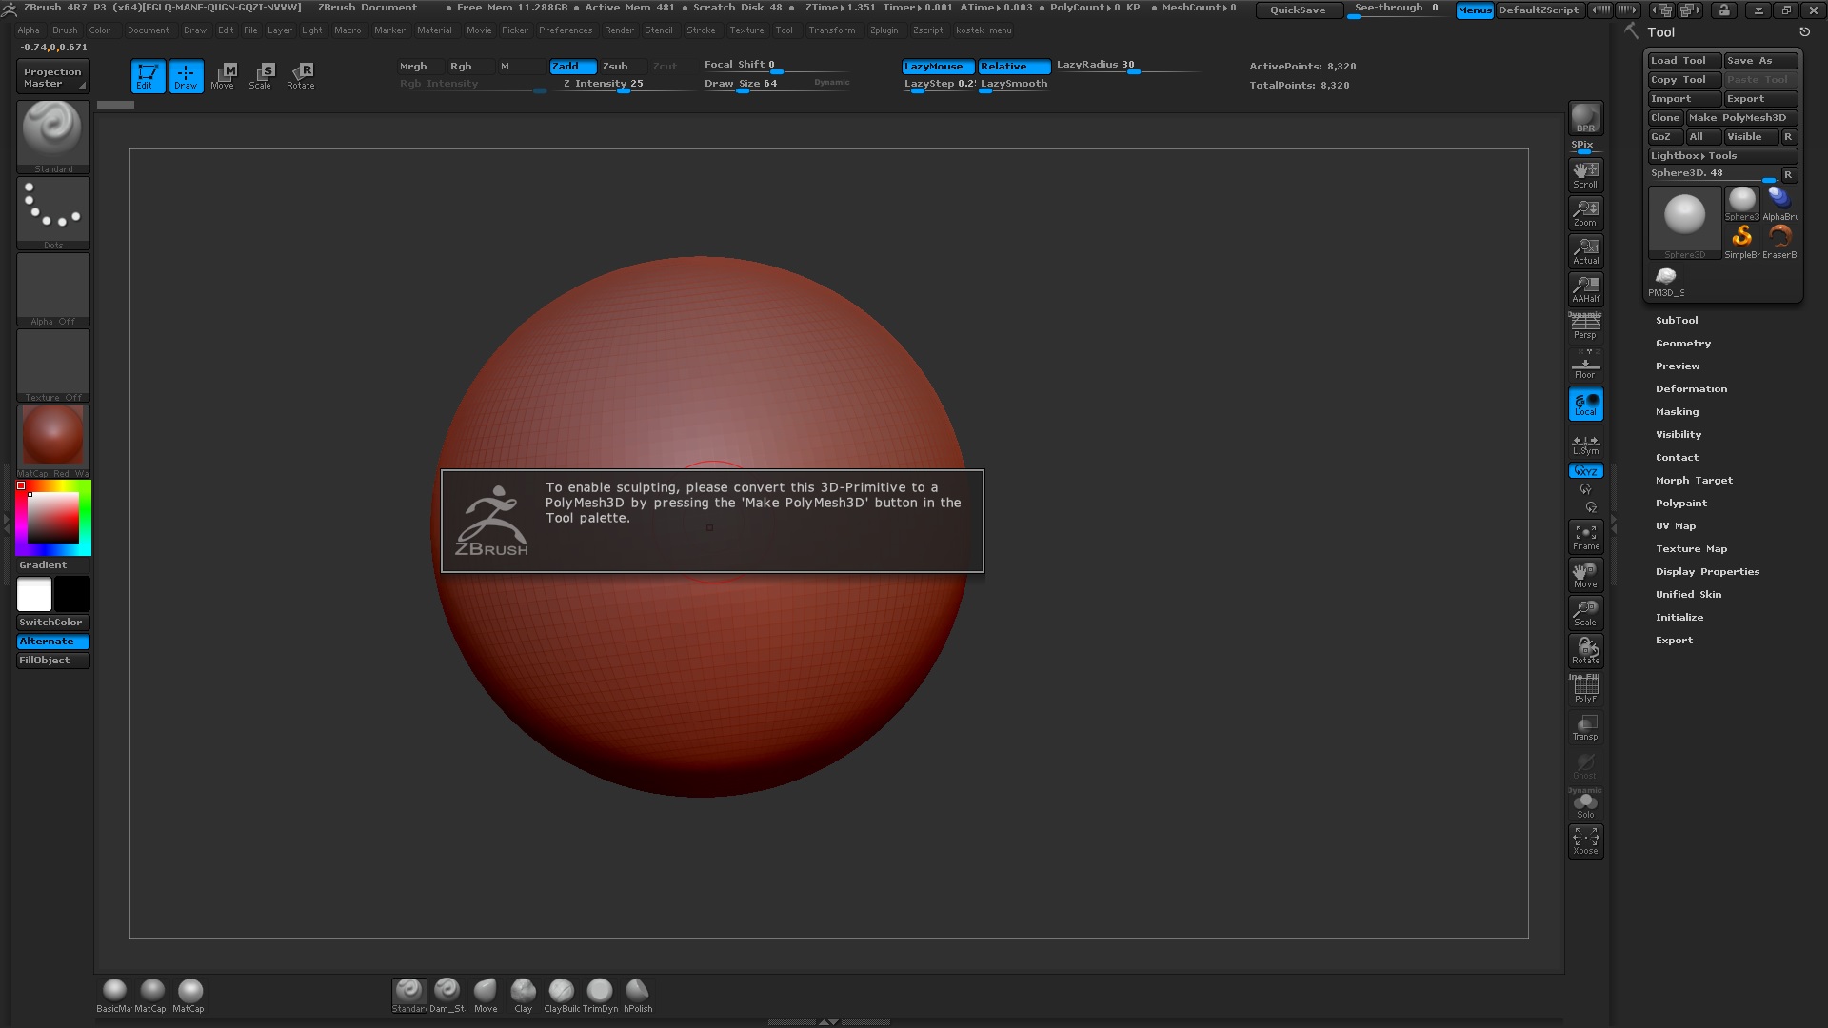
Task: Open the Zplugin menu
Action: click(x=884, y=30)
